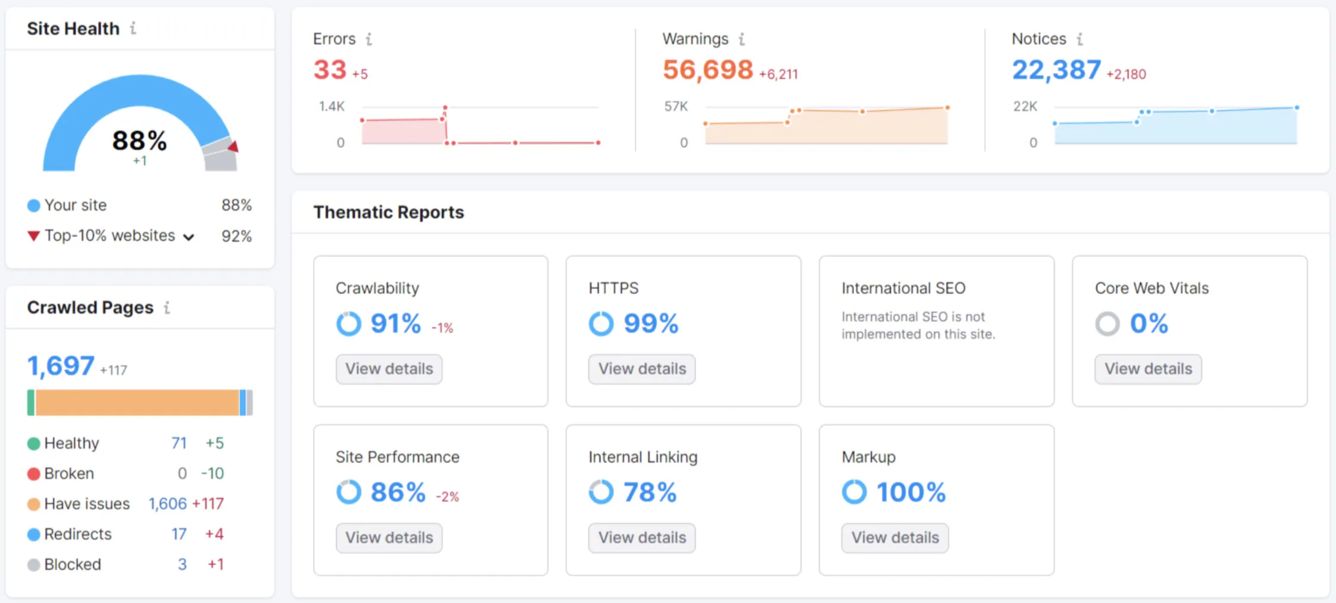Viewport: 1336px width, 603px height.
Task: Open the Notices count 22,387
Action: click(x=1056, y=70)
